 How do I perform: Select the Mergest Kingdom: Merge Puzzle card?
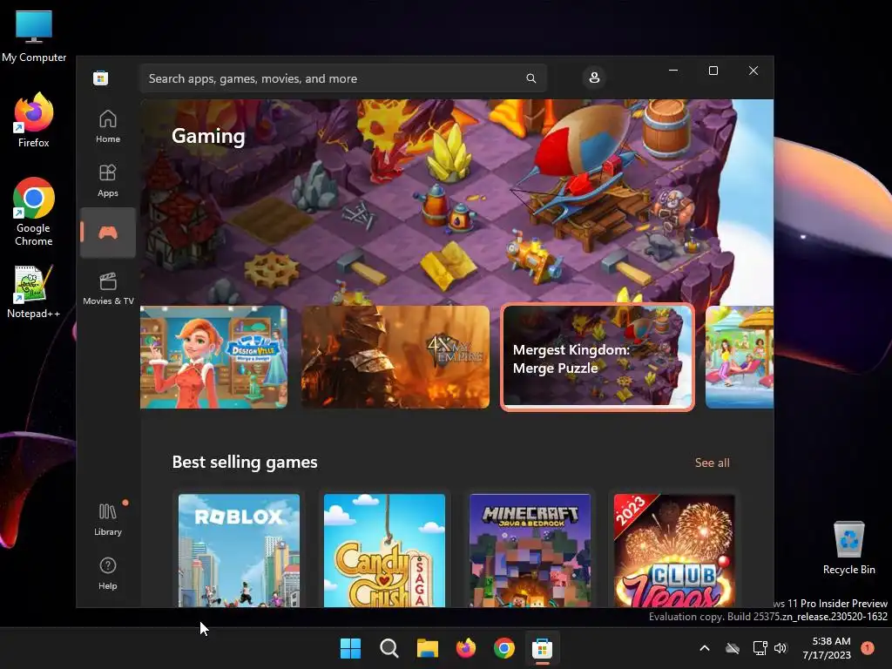(598, 356)
